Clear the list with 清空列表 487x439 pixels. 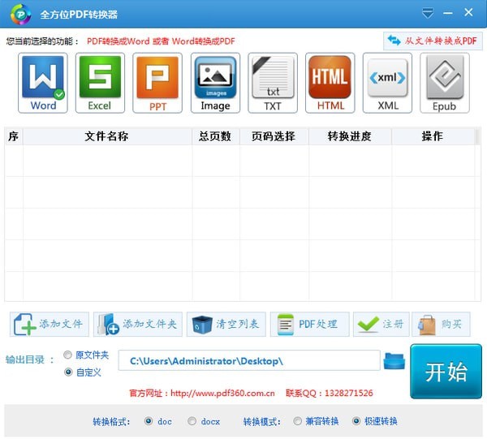coord(226,325)
